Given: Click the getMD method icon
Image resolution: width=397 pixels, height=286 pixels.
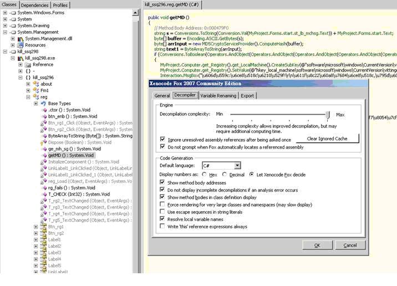Looking at the screenshot, I should coord(44,155).
